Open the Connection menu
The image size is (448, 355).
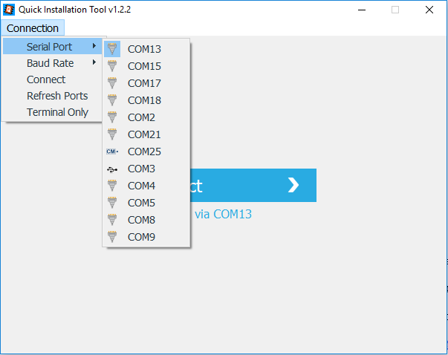click(x=33, y=28)
